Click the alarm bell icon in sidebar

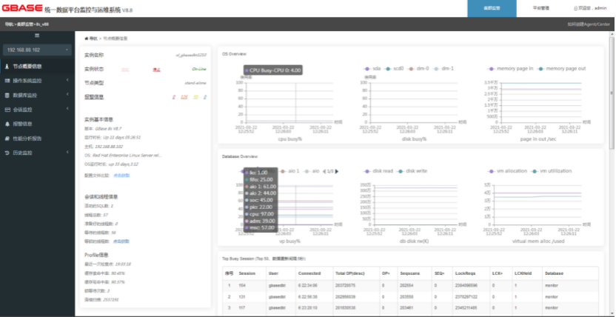click(7, 124)
